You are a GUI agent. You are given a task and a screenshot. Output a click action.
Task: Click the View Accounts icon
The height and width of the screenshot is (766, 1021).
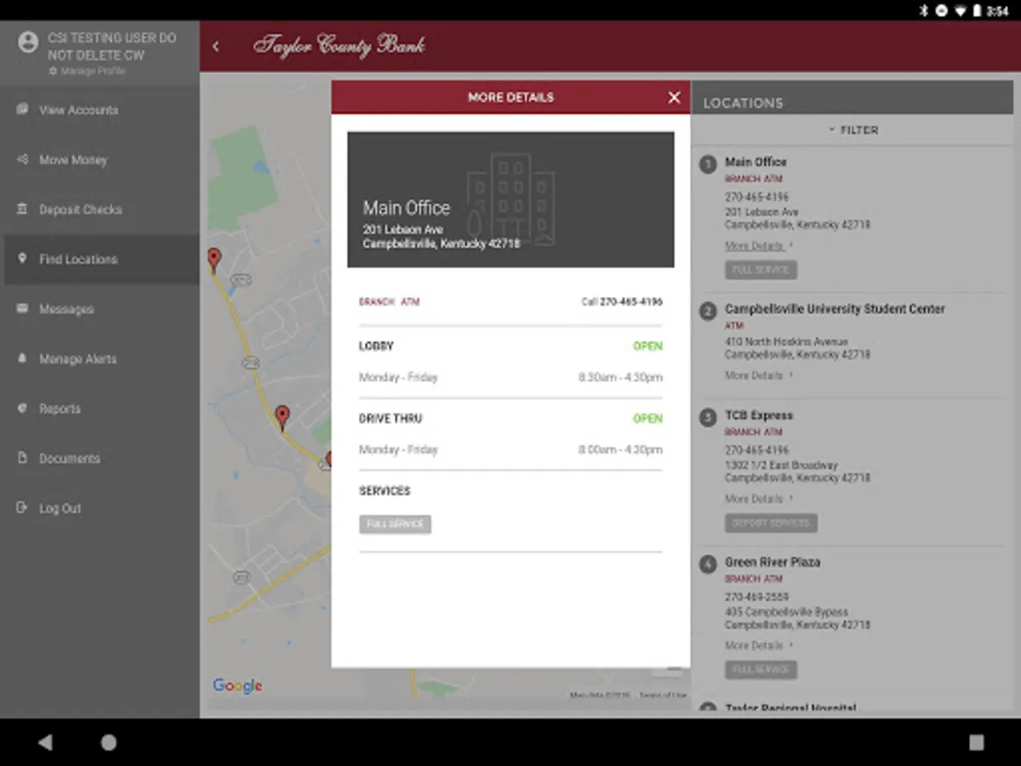tap(22, 110)
